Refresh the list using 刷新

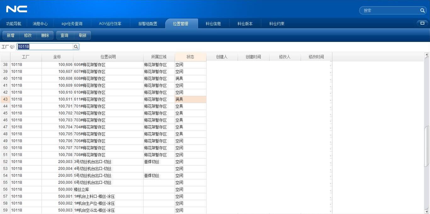(83, 35)
